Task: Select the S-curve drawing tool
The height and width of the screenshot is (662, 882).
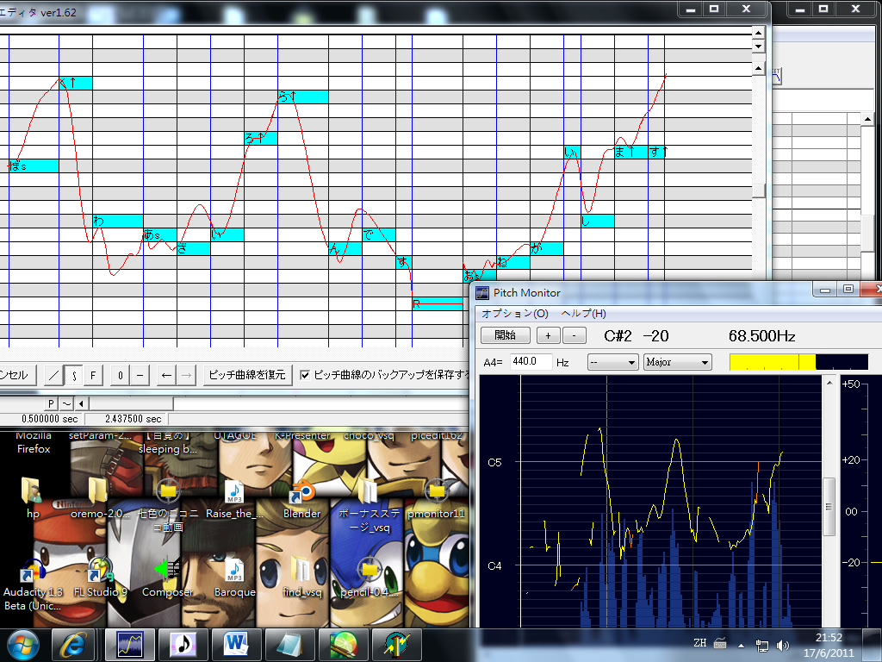Action: click(74, 375)
